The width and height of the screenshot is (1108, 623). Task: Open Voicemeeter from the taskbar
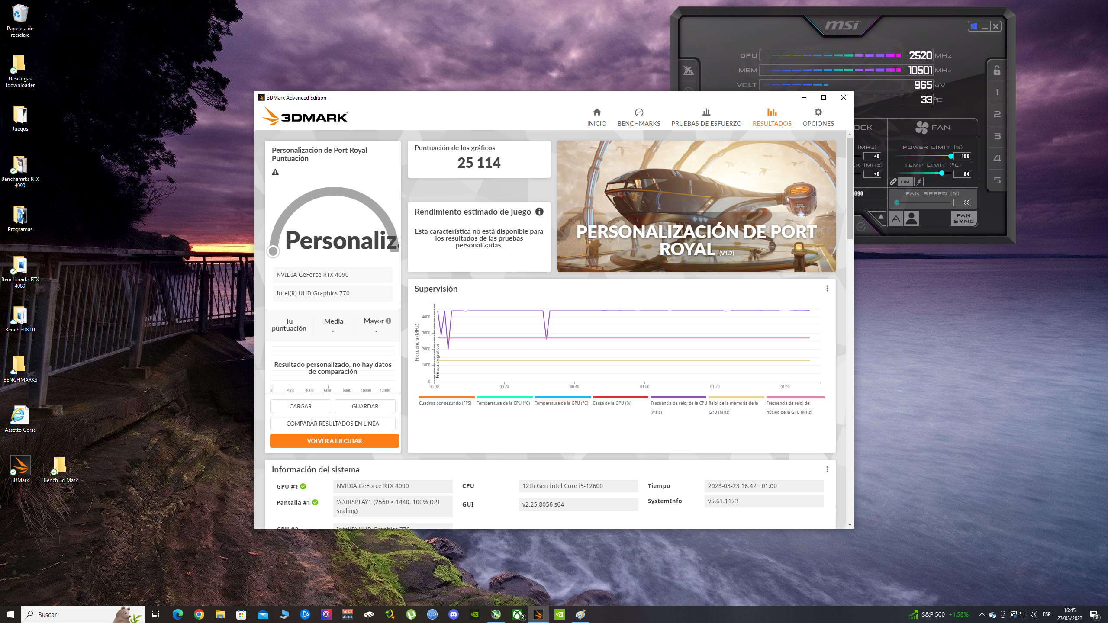347,614
